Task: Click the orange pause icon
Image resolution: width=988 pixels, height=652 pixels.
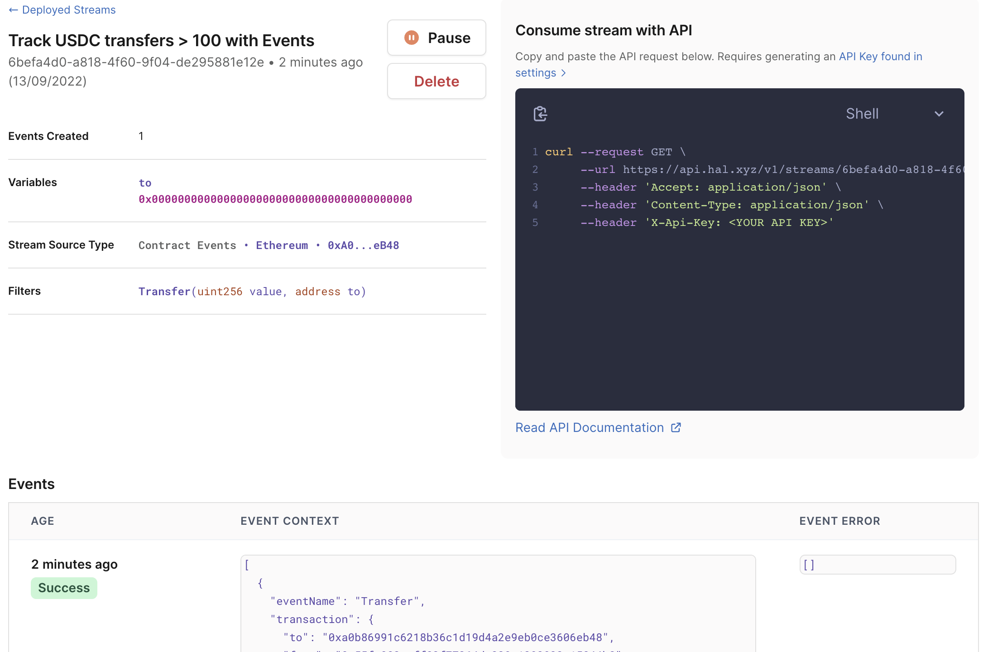Action: tap(411, 38)
